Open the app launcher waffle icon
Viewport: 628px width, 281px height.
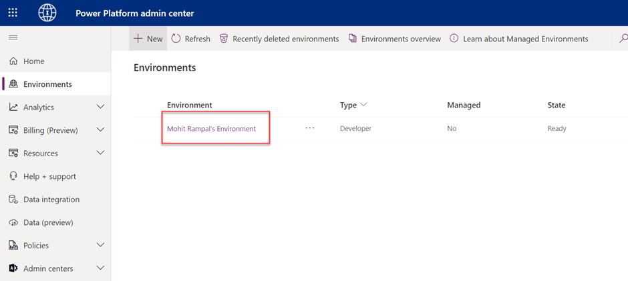click(13, 13)
